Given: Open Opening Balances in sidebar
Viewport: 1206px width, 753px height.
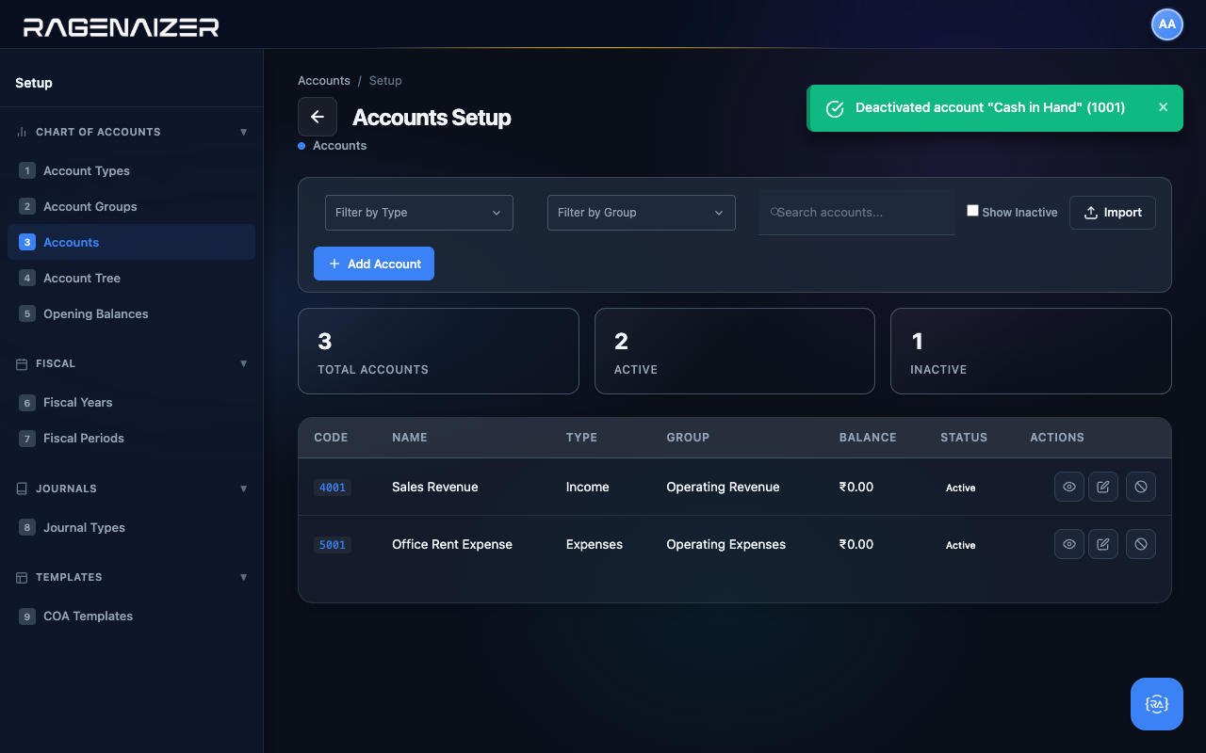Looking at the screenshot, I should 131,313.
